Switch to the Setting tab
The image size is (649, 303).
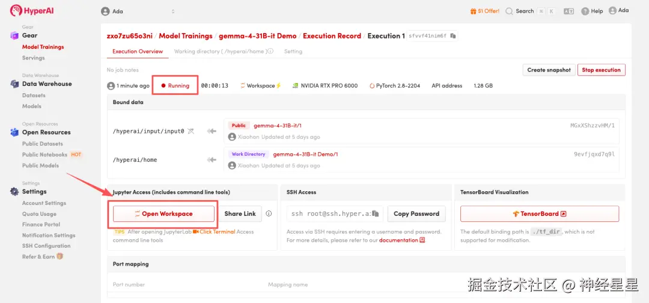point(293,51)
